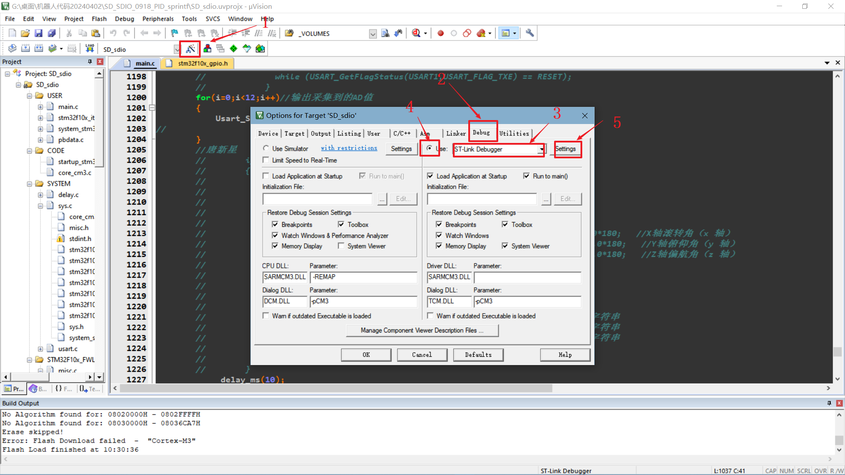Toggle left-side Watch Windows & Performance Analyzer checkbox
Screen dimensions: 845x475
pyautogui.click(x=275, y=235)
